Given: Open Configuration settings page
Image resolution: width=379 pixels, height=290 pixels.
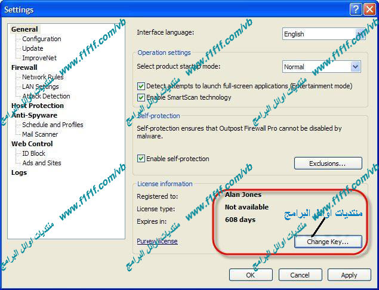Looking at the screenshot, I should [41, 39].
